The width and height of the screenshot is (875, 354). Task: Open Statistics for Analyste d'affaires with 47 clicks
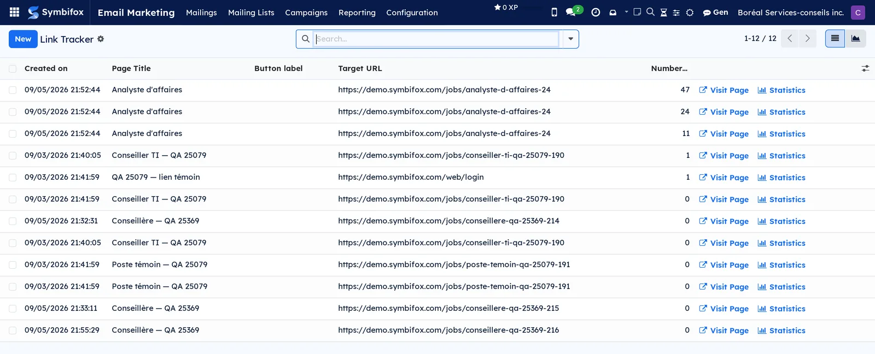pyautogui.click(x=781, y=90)
